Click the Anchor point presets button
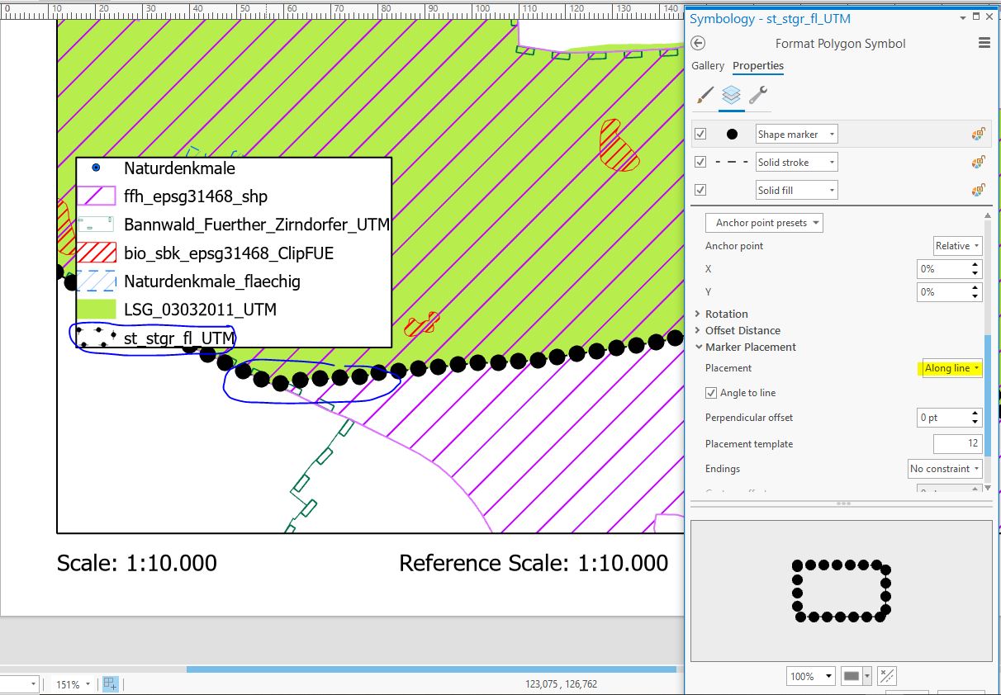The height and width of the screenshot is (695, 1001). click(762, 222)
